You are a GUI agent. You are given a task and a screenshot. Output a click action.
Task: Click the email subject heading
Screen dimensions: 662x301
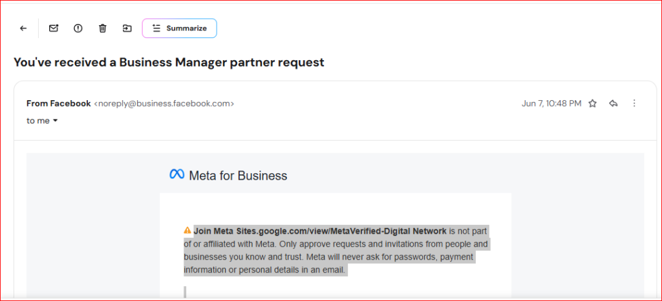[169, 63]
